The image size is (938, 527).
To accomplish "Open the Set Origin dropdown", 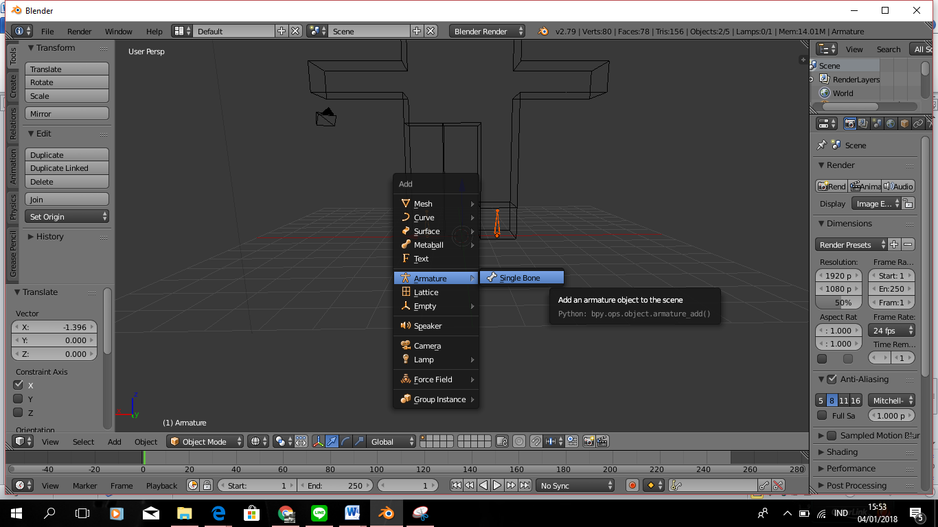I will 67,217.
